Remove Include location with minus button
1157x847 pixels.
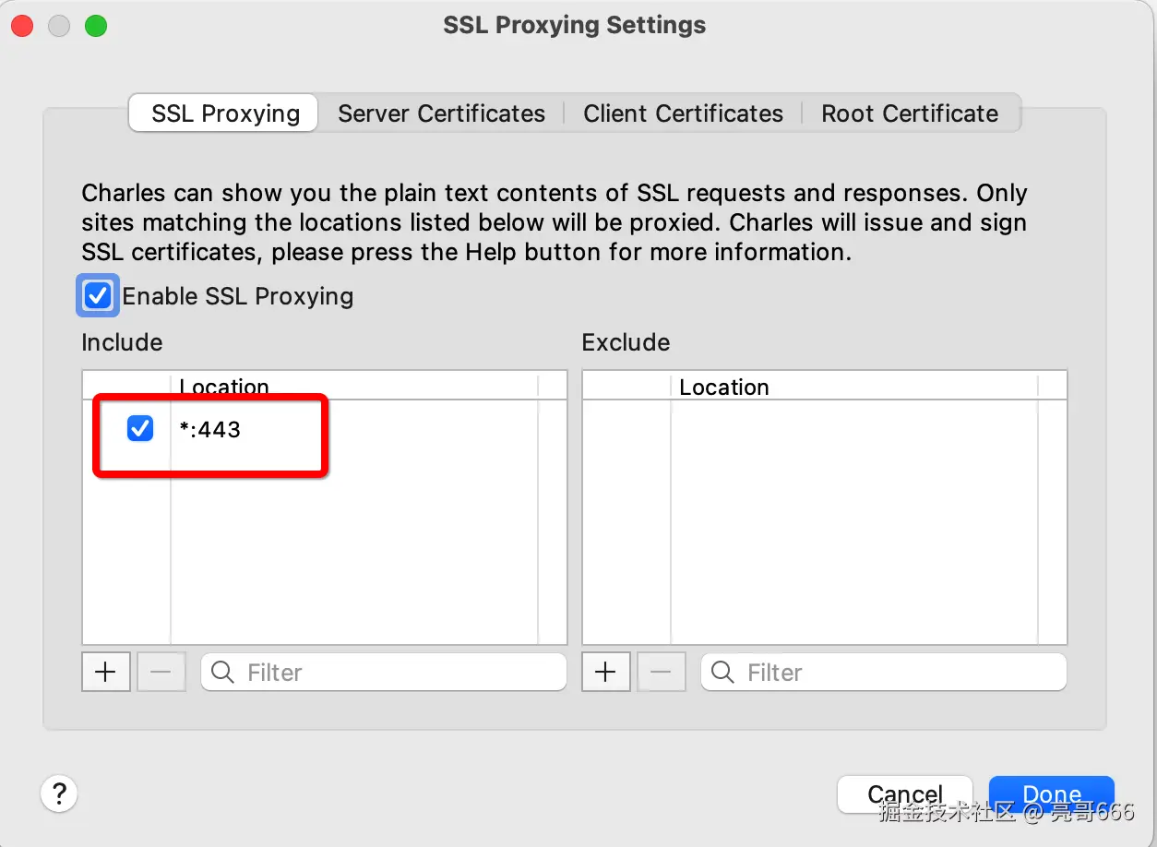[161, 672]
